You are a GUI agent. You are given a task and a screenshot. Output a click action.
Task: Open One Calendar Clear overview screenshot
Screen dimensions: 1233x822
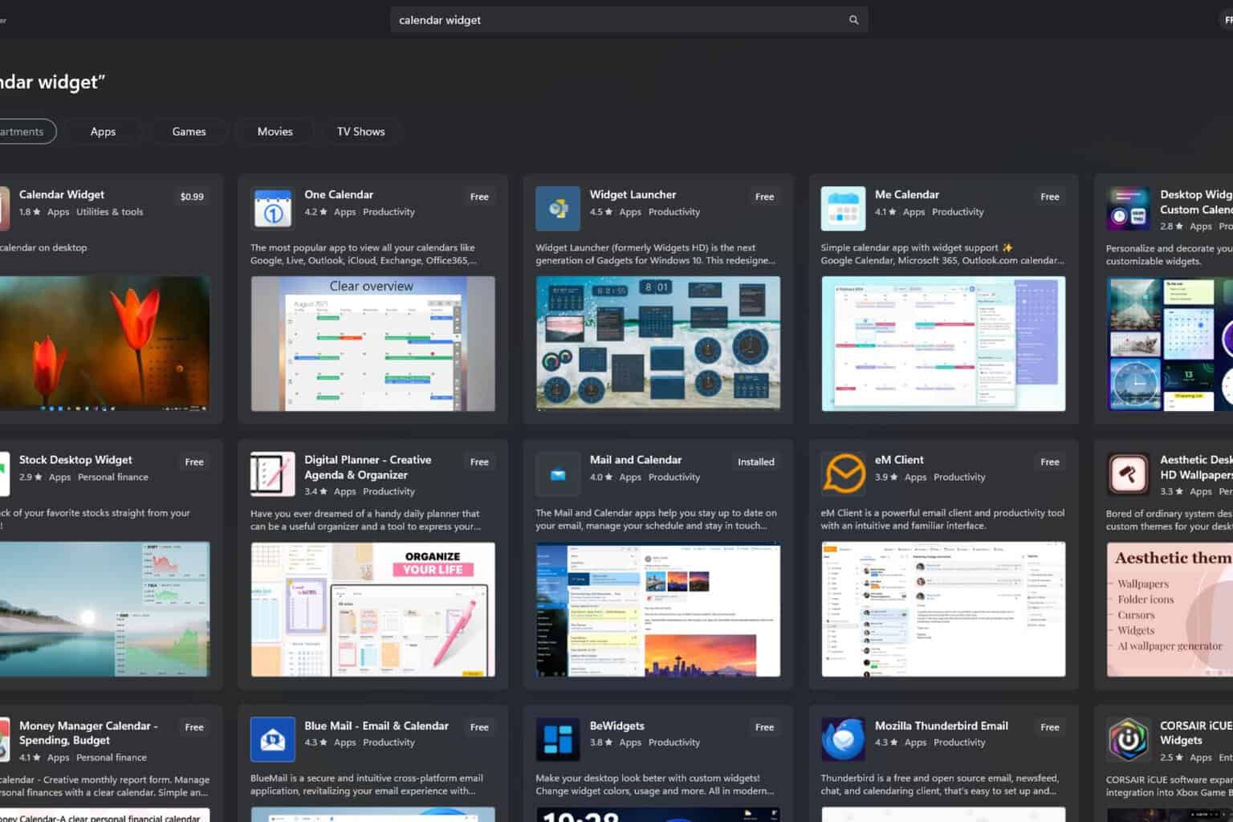coord(372,344)
